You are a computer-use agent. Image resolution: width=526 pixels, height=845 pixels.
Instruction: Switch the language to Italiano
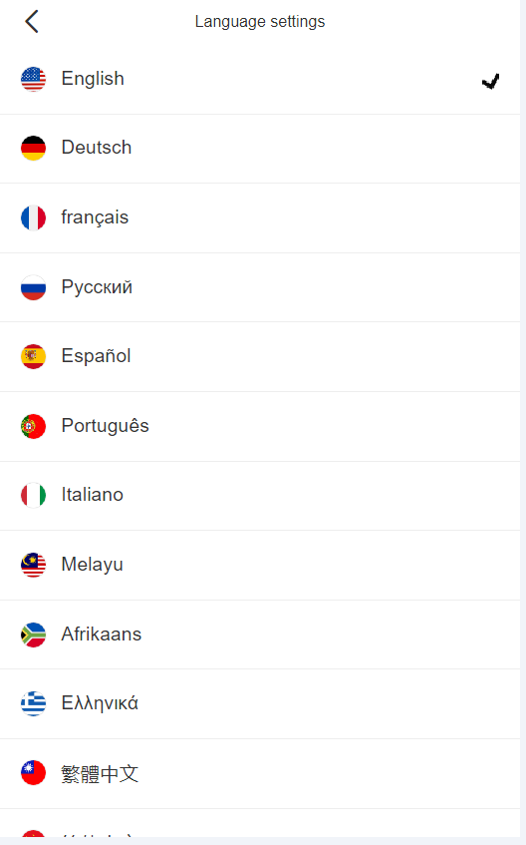click(260, 496)
